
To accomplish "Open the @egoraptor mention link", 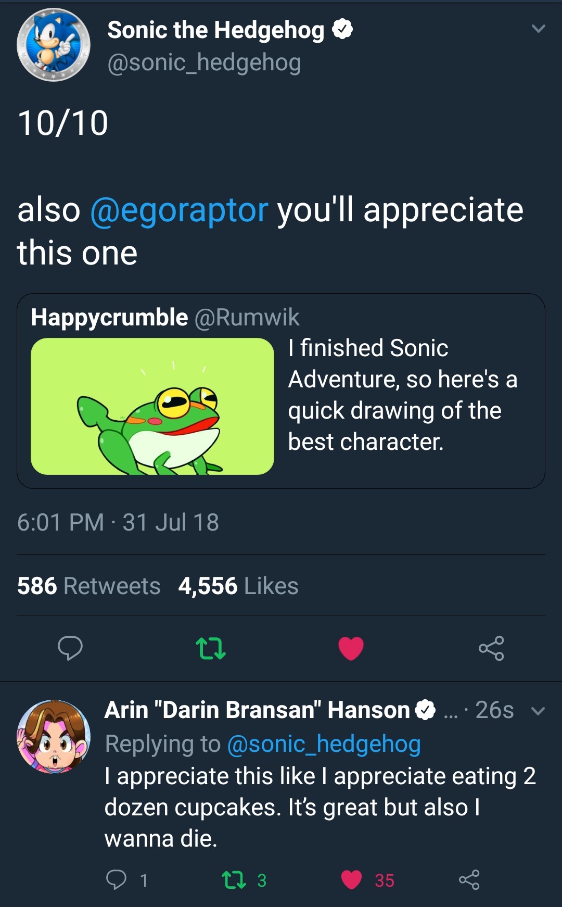I will pos(179,210).
